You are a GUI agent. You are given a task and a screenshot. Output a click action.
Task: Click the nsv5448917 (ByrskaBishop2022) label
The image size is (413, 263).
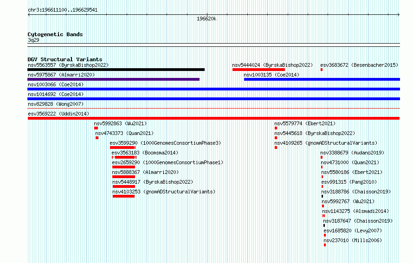[153, 182]
